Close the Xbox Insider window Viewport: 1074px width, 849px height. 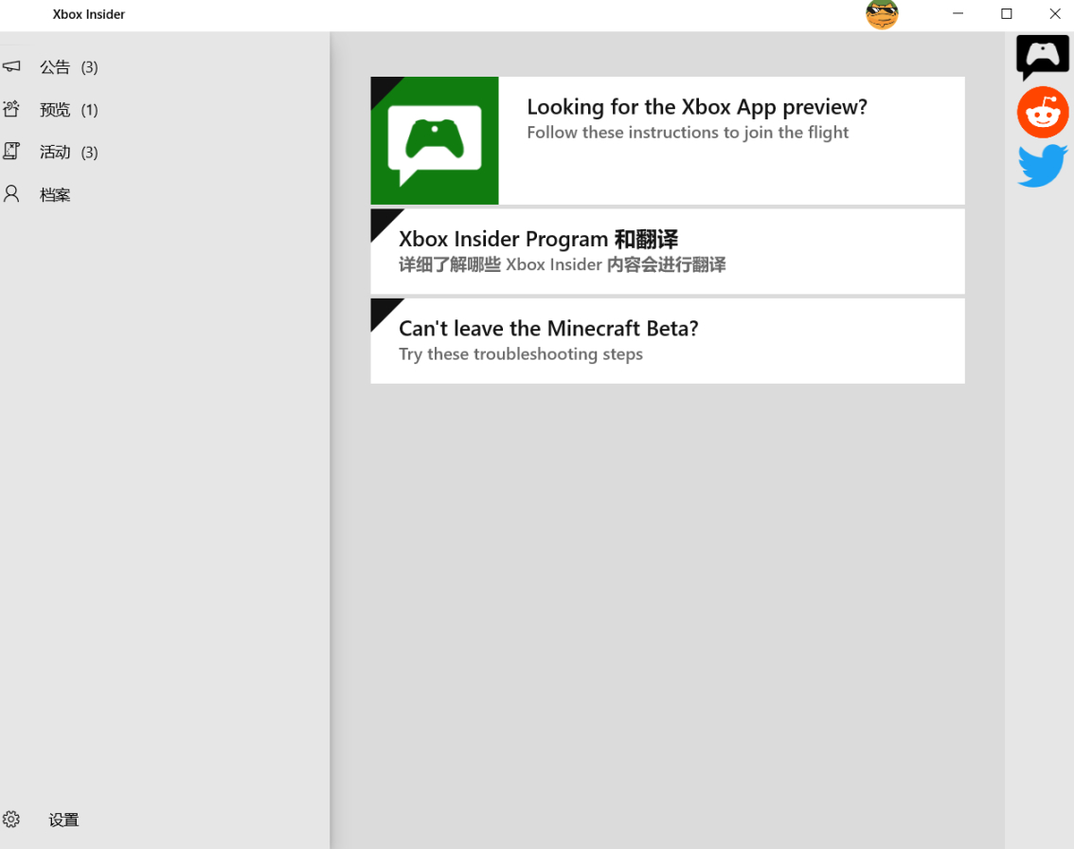click(x=1055, y=13)
